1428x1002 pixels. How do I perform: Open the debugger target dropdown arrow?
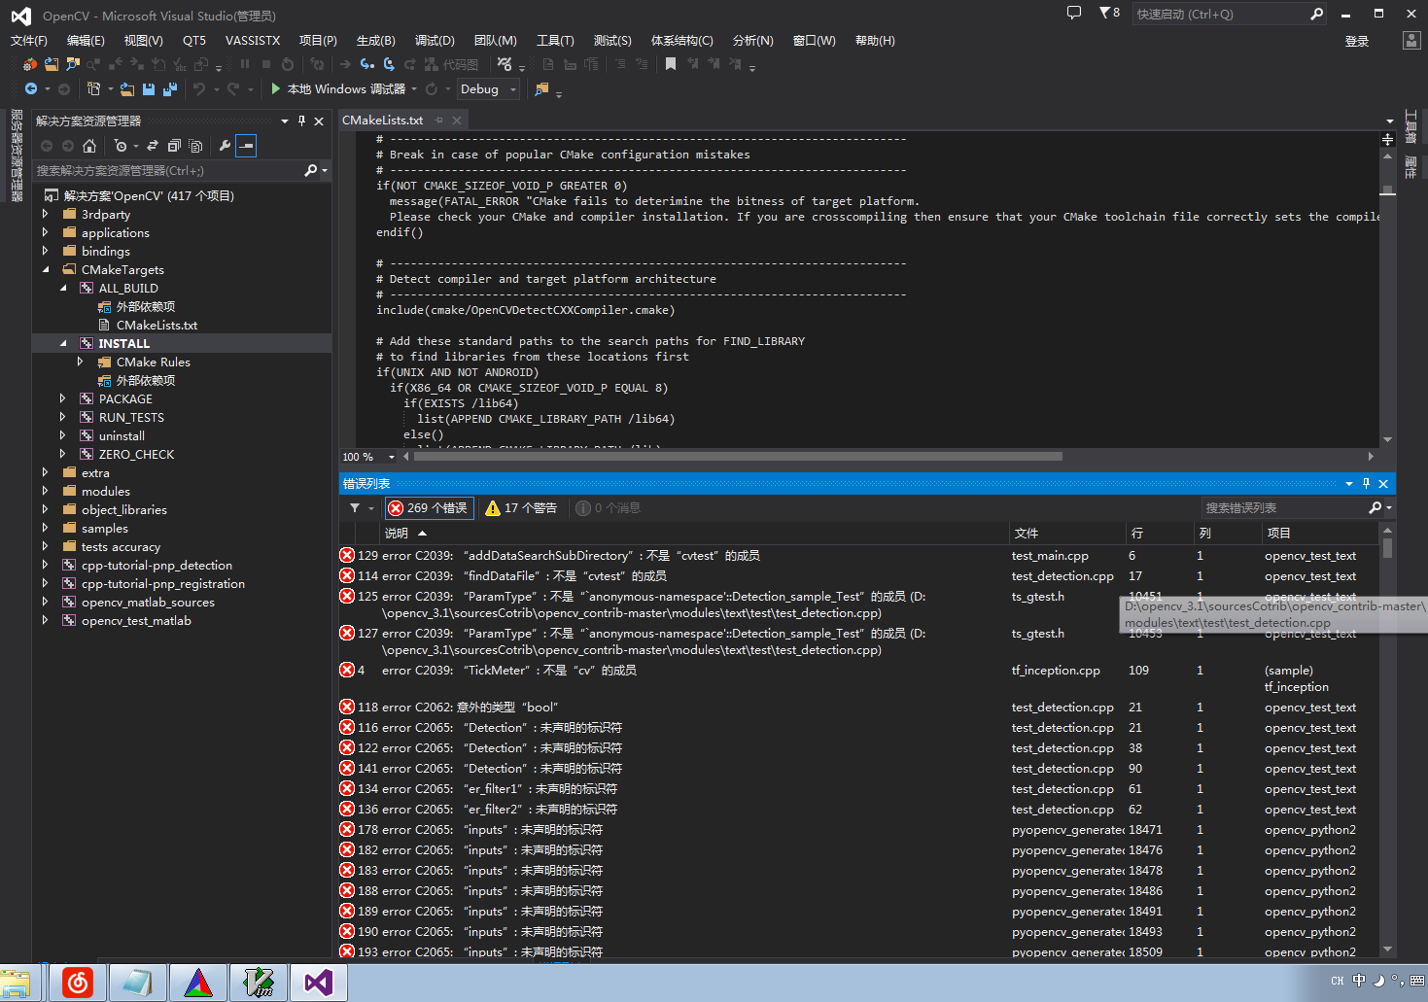click(x=414, y=88)
